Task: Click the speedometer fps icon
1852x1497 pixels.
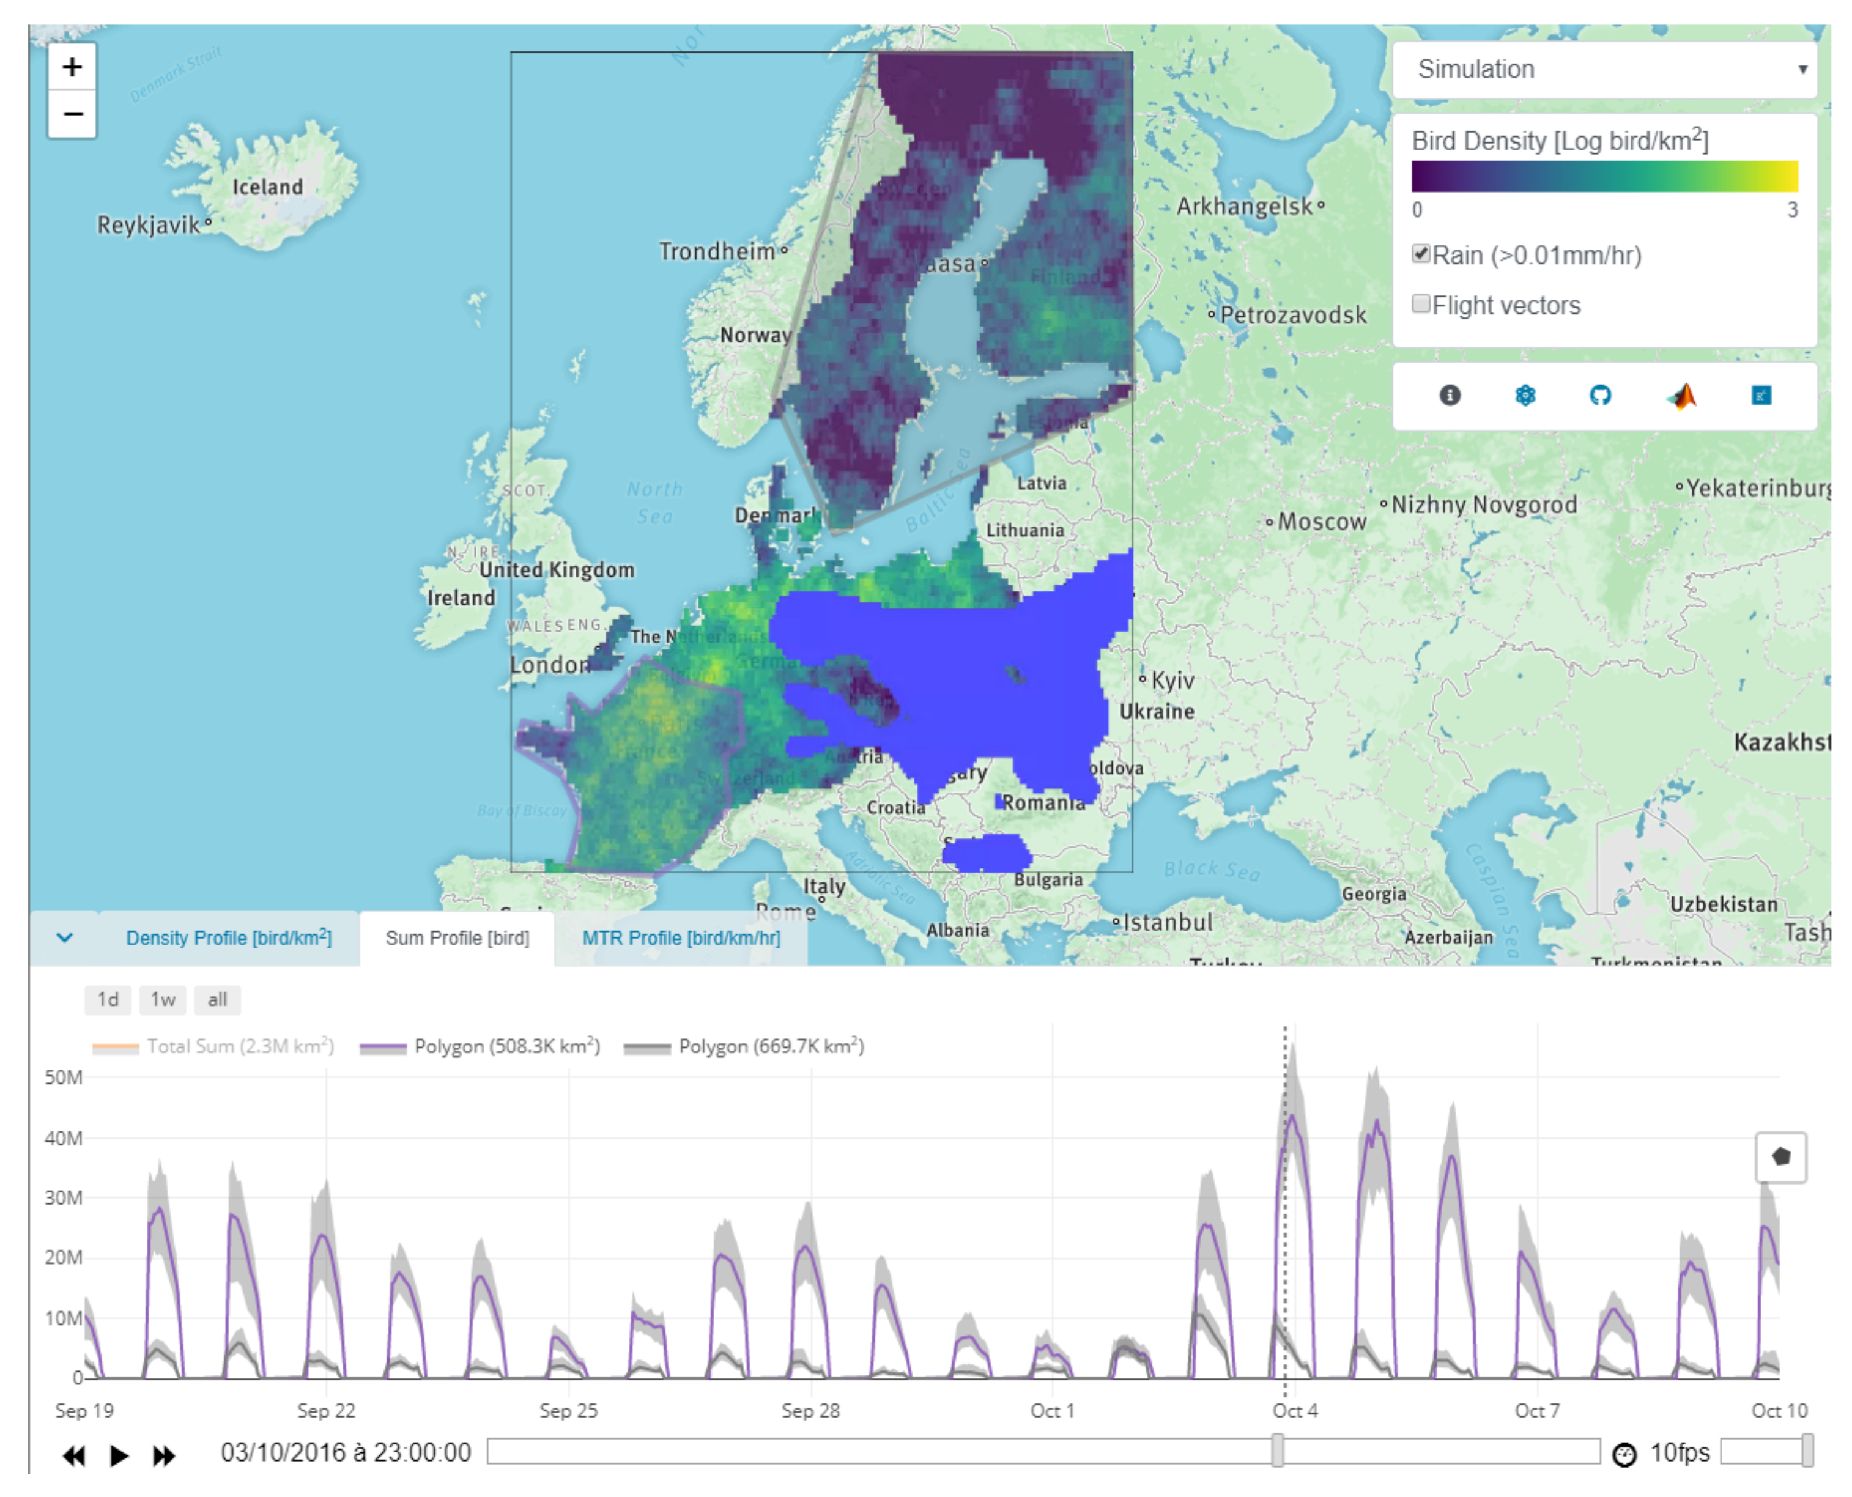Action: [1624, 1455]
